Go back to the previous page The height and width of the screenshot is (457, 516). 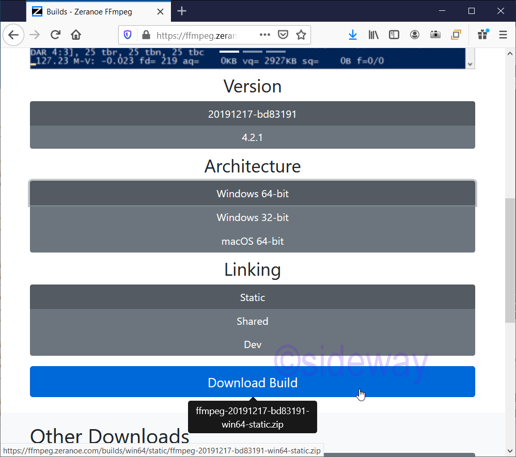click(13, 35)
